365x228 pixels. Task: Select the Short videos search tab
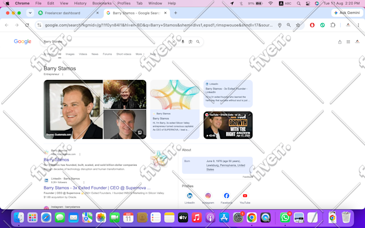(x=124, y=54)
